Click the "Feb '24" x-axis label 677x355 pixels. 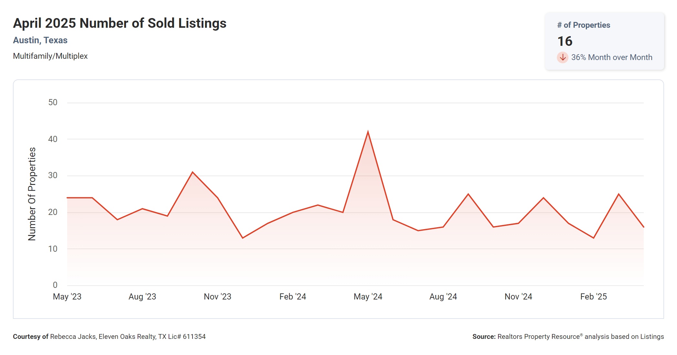click(293, 297)
